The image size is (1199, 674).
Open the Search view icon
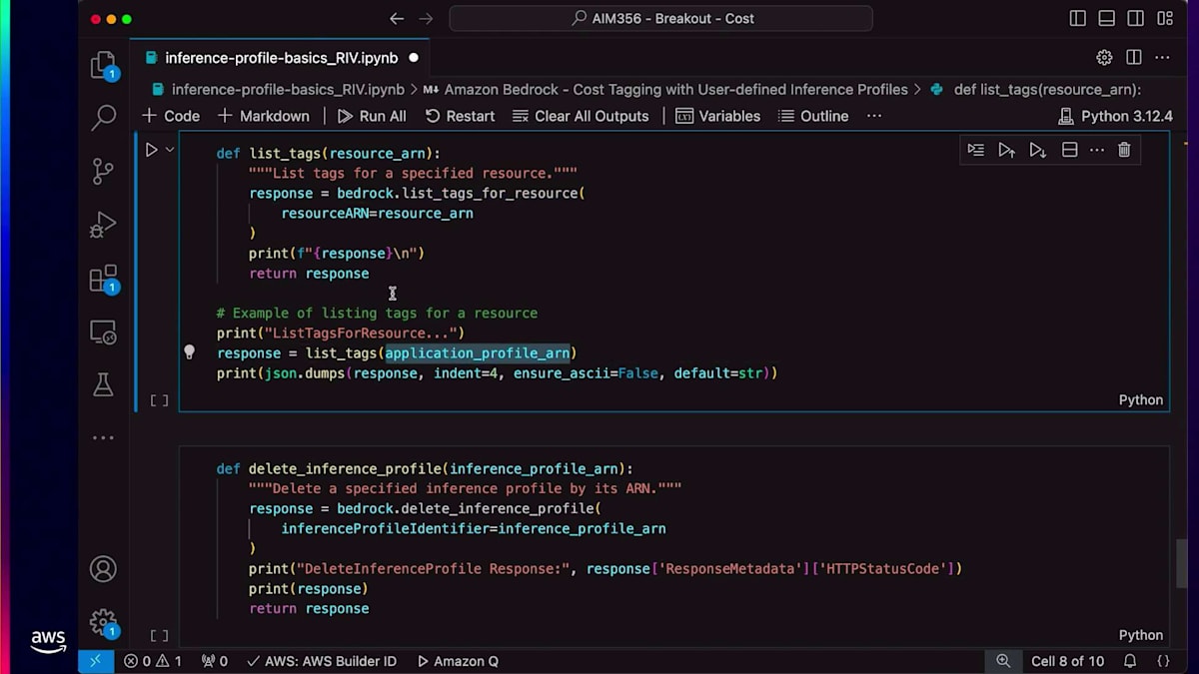[x=103, y=118]
